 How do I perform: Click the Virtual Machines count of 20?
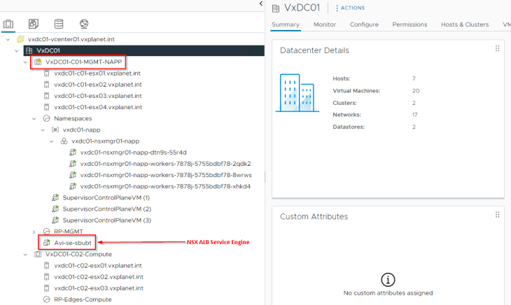[x=416, y=91]
